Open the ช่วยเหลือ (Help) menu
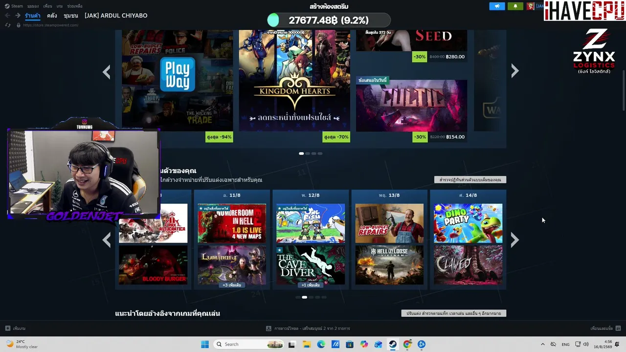 [x=75, y=6]
